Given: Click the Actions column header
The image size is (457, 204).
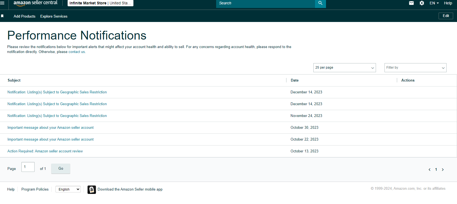Looking at the screenshot, I should coord(408,80).
